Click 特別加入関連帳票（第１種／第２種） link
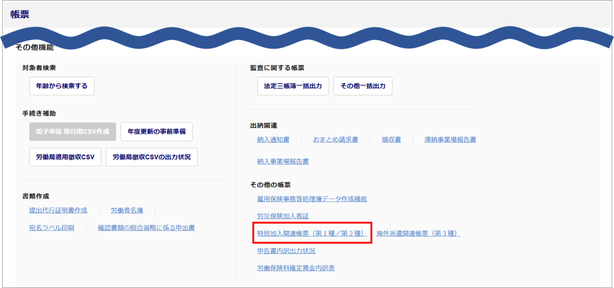Viewport: 614px width, 288px height. point(312,233)
